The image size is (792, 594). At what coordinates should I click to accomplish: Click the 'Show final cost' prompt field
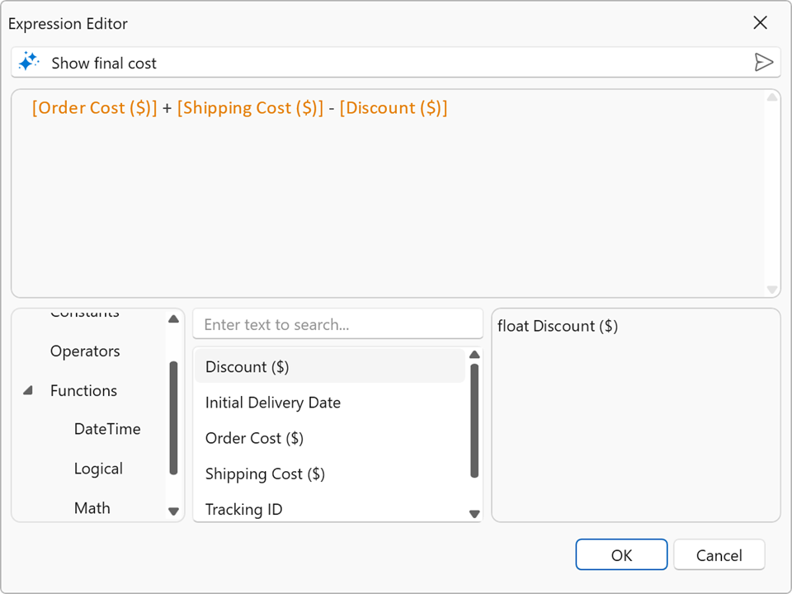pos(395,63)
